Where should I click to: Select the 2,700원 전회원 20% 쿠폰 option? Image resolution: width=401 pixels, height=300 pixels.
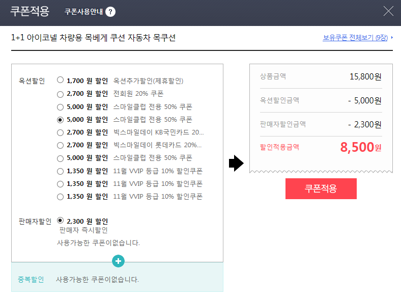[61, 94]
